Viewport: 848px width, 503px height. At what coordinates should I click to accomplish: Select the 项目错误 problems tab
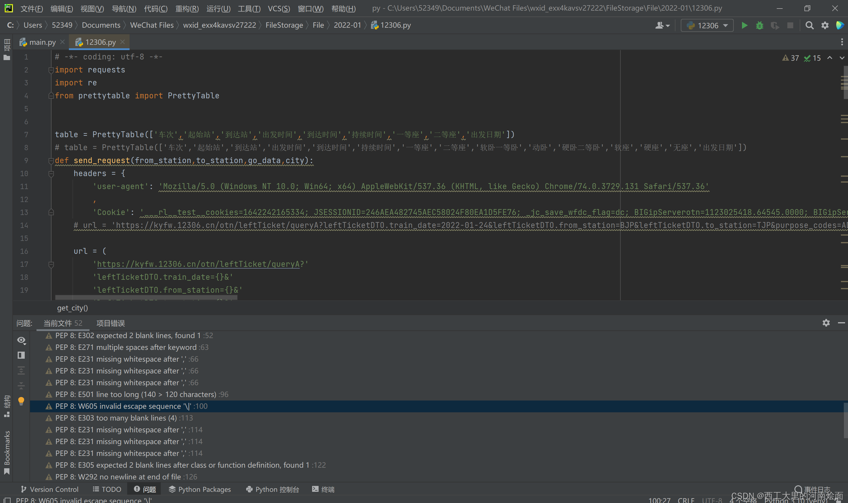(x=110, y=323)
